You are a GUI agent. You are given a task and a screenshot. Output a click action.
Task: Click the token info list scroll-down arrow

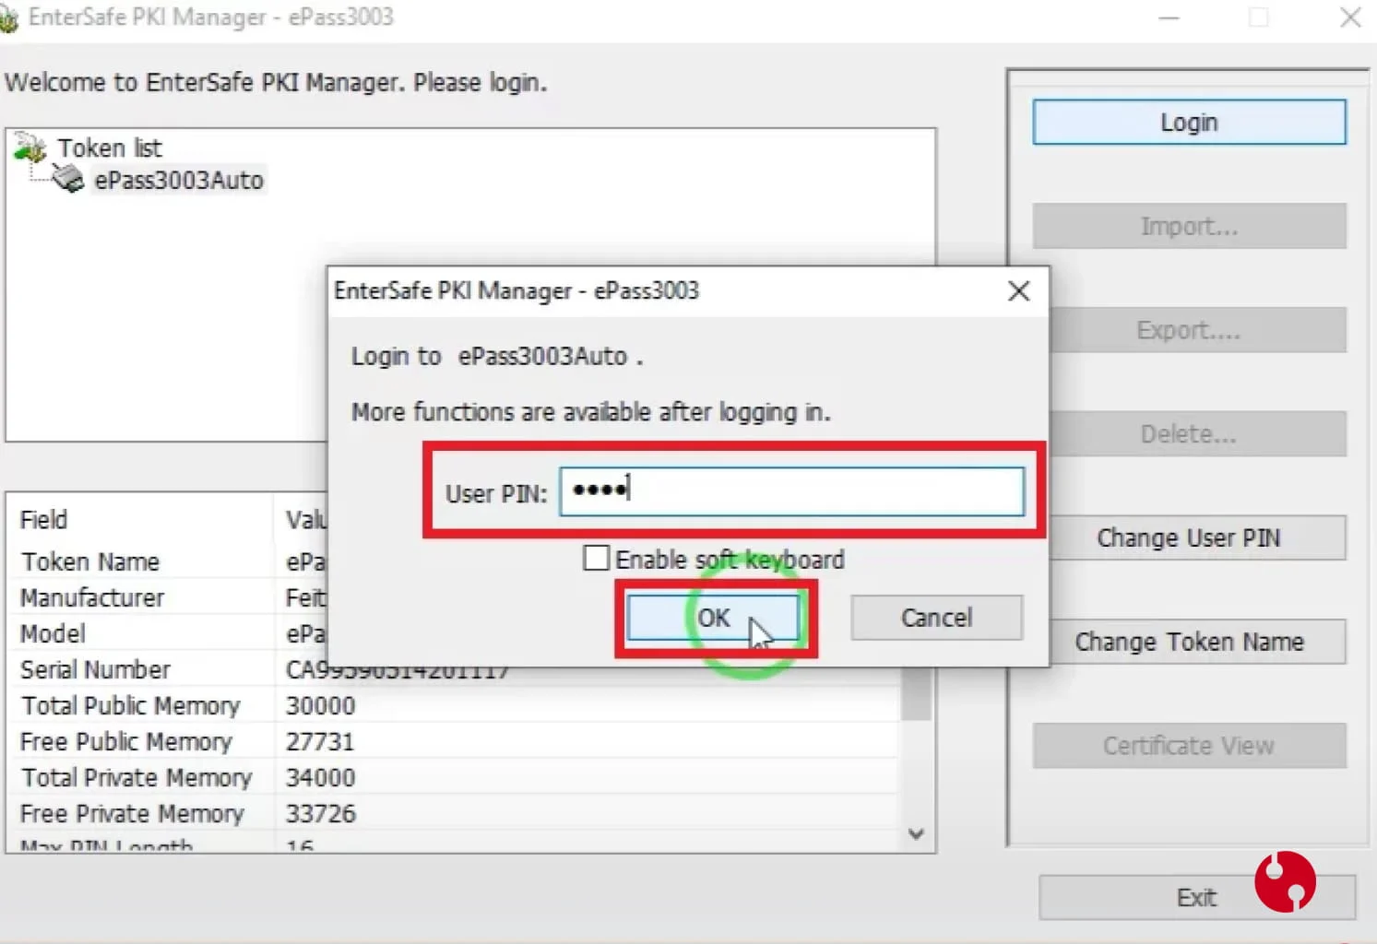916,833
